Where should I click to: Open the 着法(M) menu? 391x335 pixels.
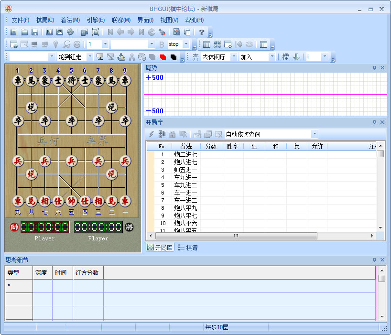click(70, 20)
